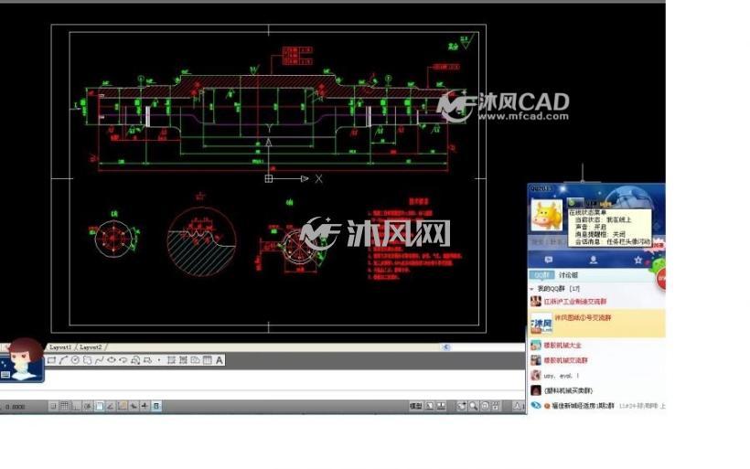The width and height of the screenshot is (750, 469).
Task: Toggle Ortho mode in status bar
Action: (x=76, y=406)
